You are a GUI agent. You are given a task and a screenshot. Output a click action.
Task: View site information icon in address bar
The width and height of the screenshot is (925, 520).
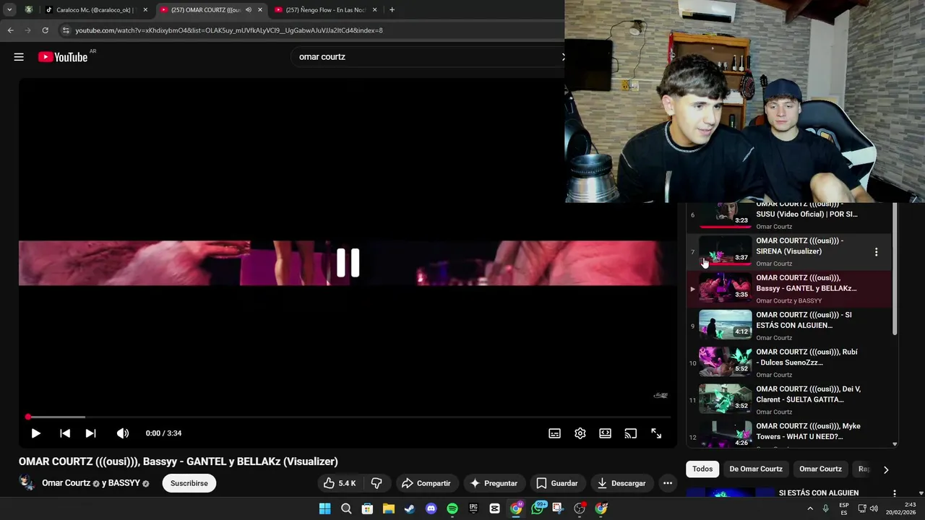66,30
